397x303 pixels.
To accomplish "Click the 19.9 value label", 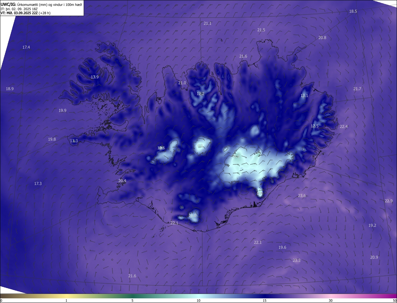I will (62, 110).
